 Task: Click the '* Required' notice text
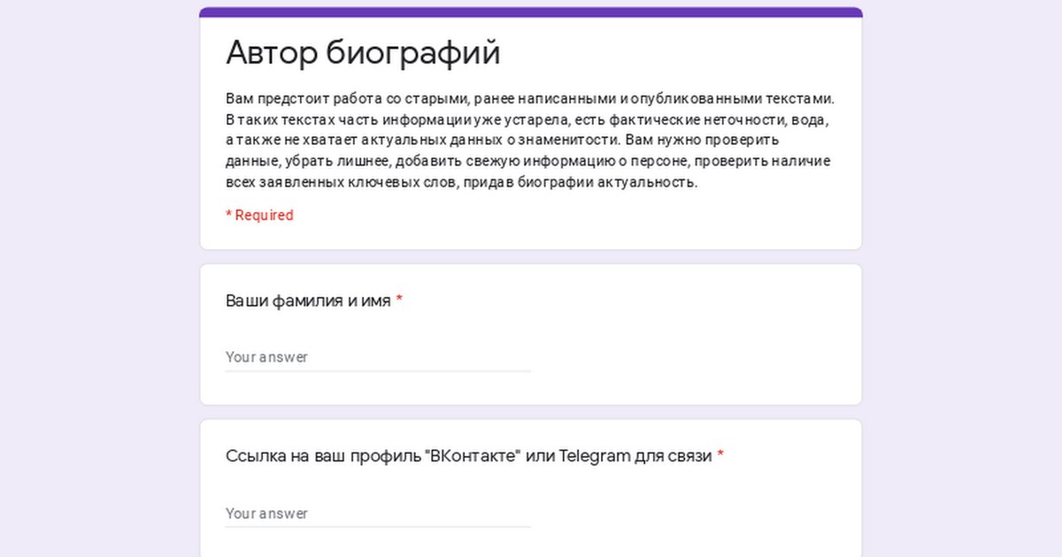tap(259, 216)
